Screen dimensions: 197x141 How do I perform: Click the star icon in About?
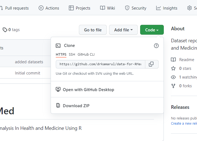click(x=173, y=68)
